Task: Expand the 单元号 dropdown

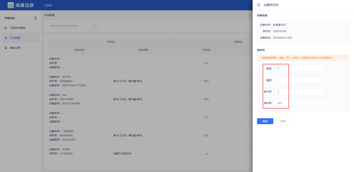Action: (x=323, y=92)
